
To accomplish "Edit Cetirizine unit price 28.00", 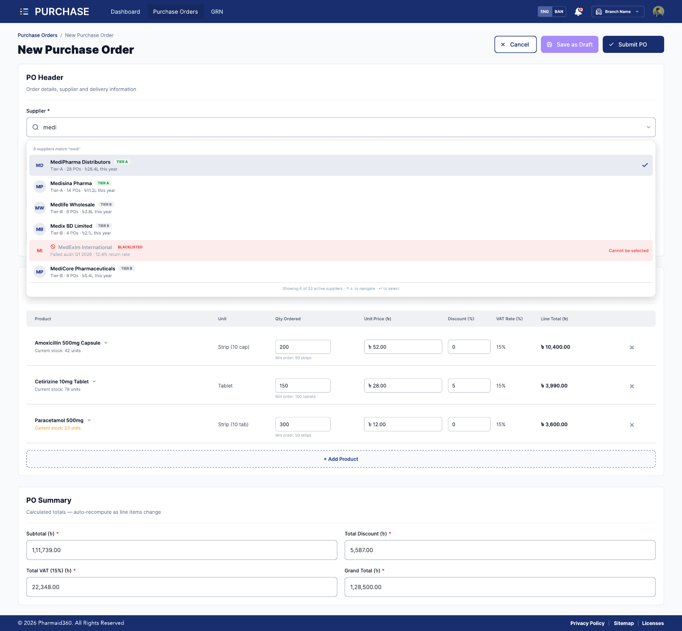I will tap(403, 385).
